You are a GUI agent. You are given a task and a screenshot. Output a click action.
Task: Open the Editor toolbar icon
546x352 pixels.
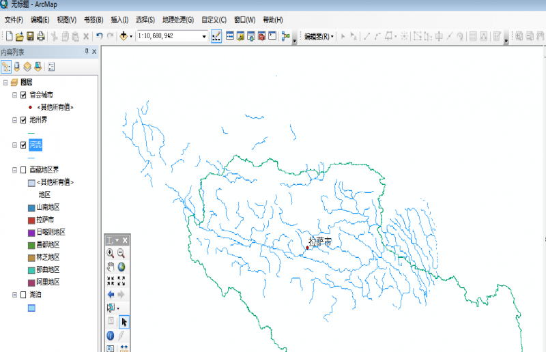216,36
